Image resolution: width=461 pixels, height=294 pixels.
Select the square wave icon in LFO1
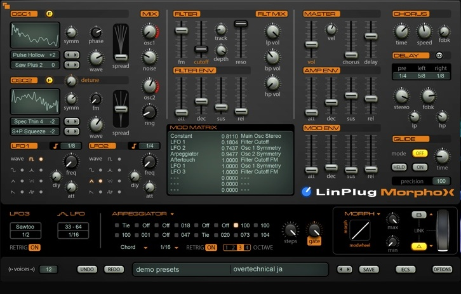pos(31,159)
